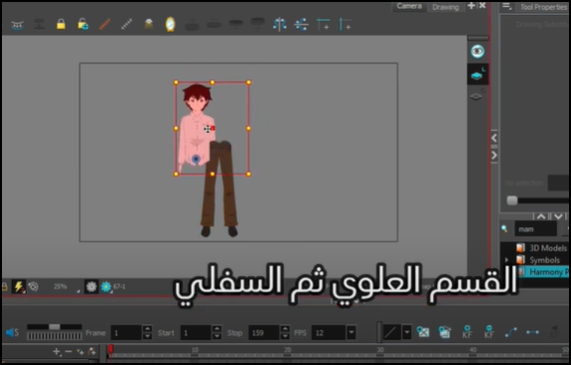Click the golden mirror Flip icon
This screenshot has height=365, width=571.
pyautogui.click(x=170, y=24)
